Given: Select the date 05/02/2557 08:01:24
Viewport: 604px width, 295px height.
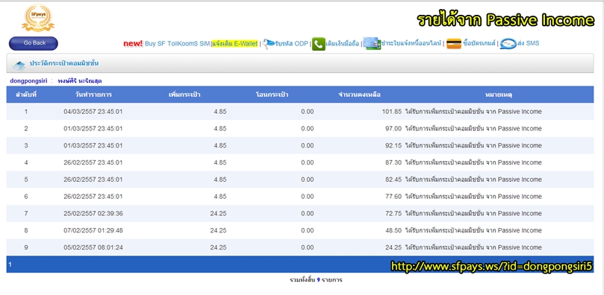Looking at the screenshot, I should (x=93, y=247).
